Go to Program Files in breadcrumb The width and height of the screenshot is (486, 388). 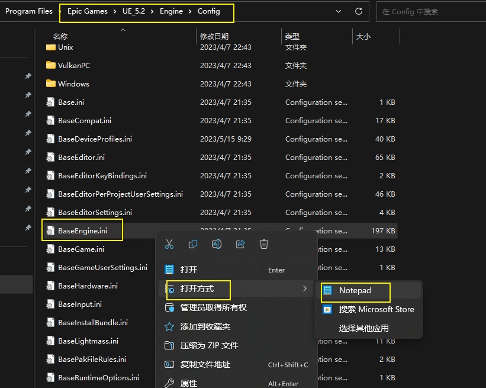[29, 11]
